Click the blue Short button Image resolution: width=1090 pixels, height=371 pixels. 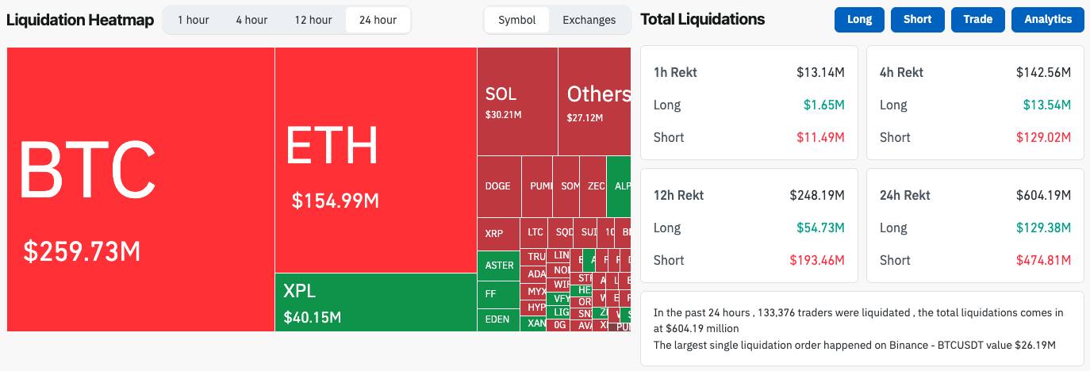tap(917, 20)
